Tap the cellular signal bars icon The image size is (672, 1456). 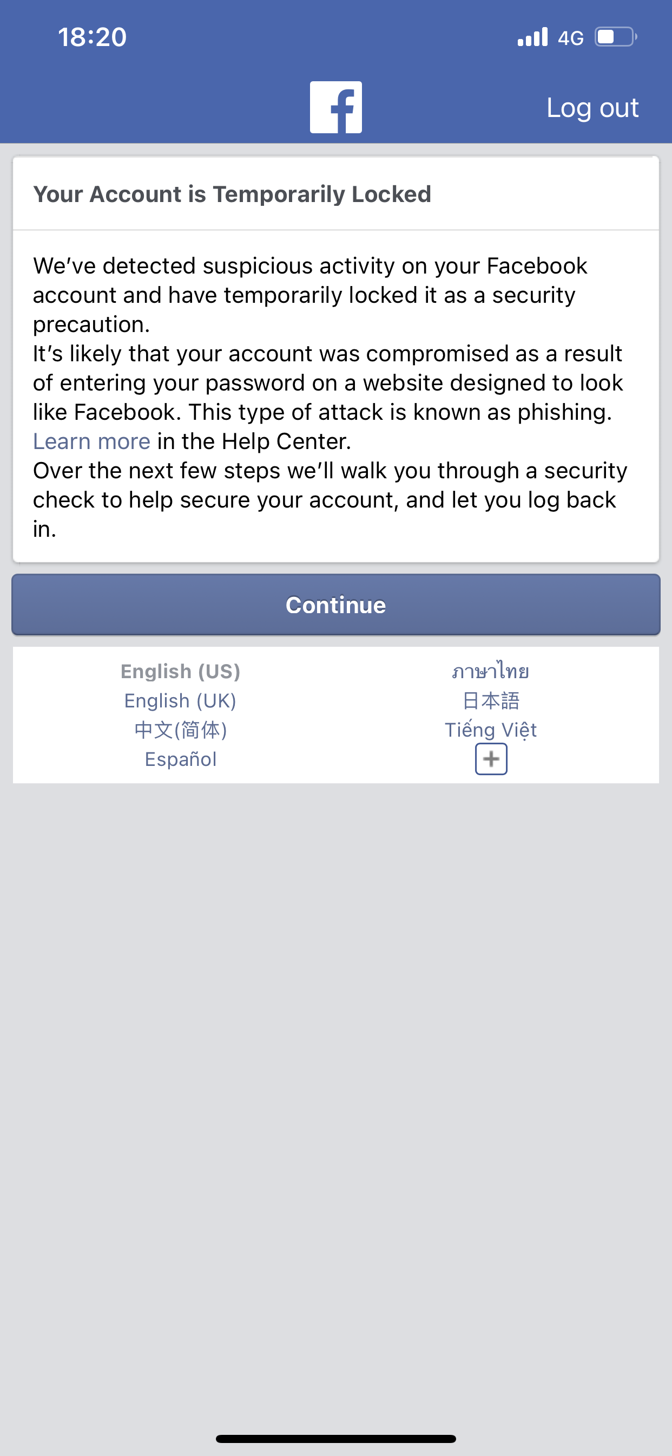point(532,37)
